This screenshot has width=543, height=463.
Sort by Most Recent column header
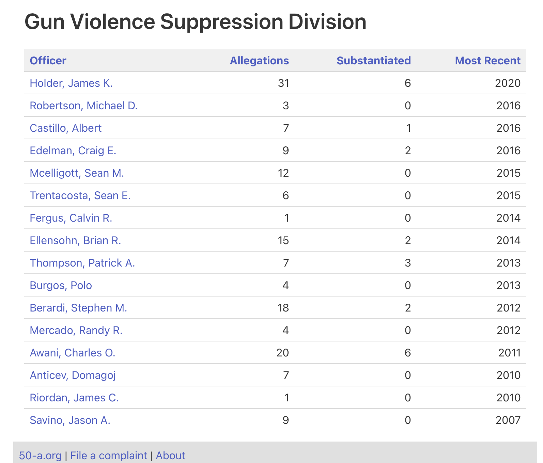[x=488, y=61]
